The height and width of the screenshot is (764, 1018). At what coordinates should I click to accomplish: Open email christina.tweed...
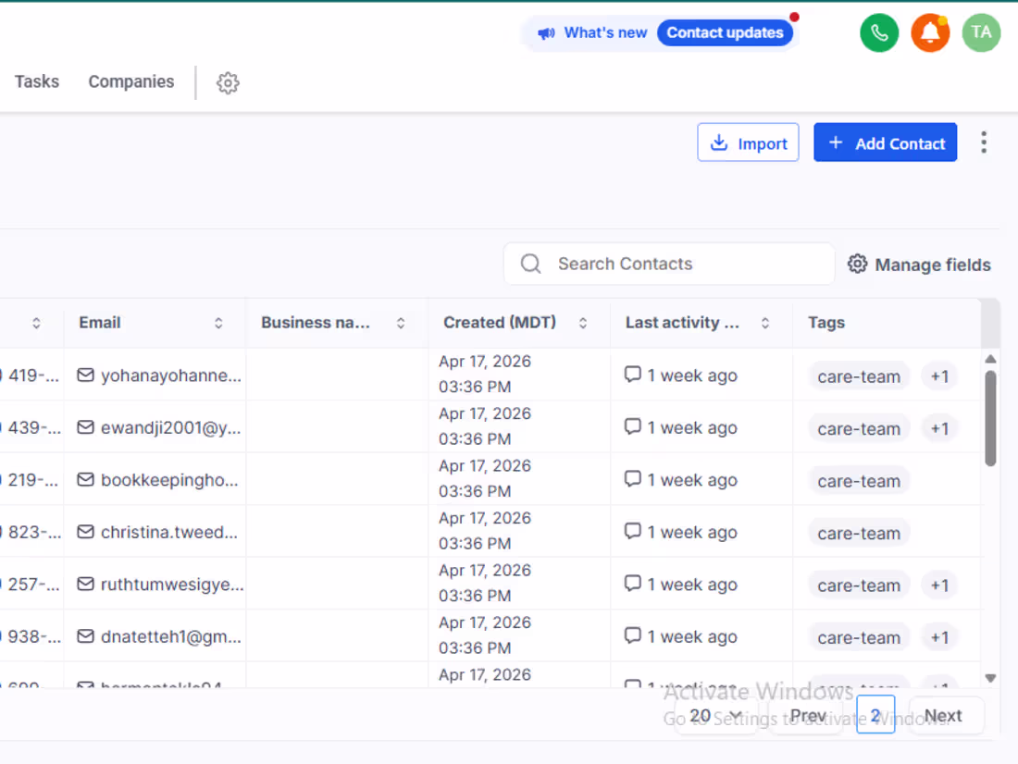click(x=169, y=532)
